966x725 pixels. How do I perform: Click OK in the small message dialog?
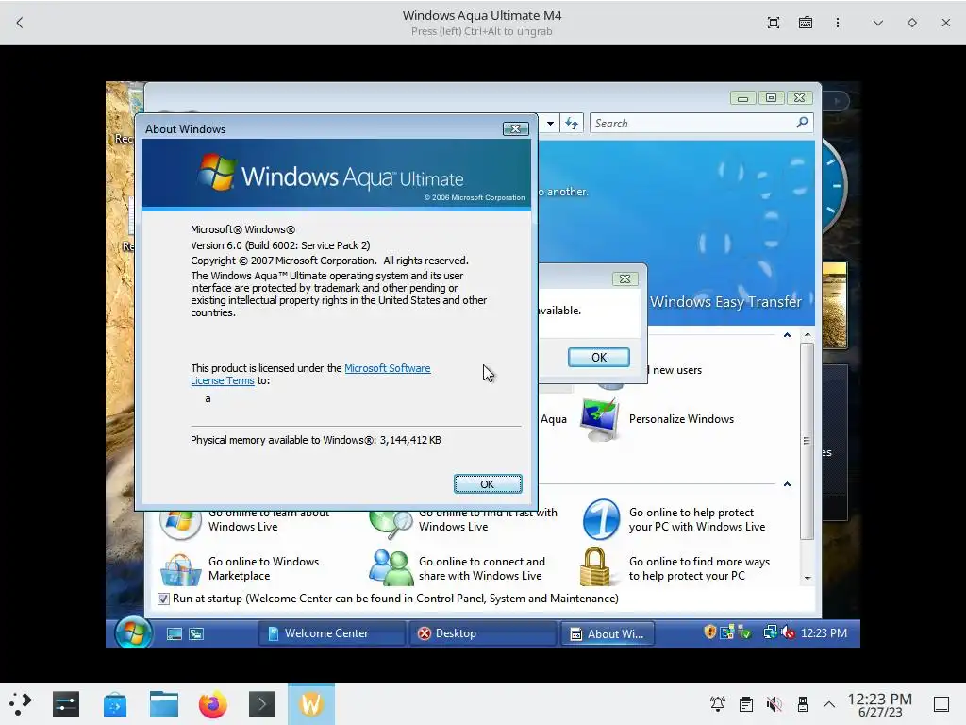point(598,357)
